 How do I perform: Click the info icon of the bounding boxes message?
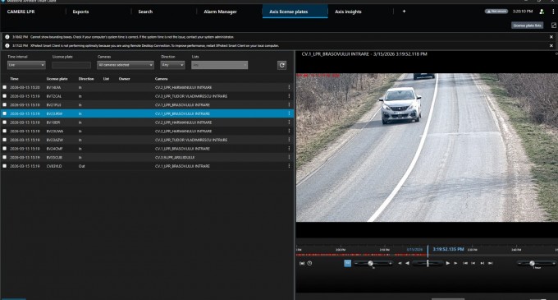(x=7, y=37)
